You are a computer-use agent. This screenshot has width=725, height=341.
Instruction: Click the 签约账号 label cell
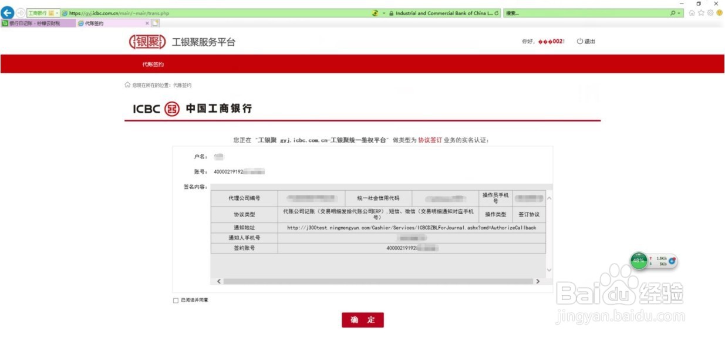coord(244,248)
